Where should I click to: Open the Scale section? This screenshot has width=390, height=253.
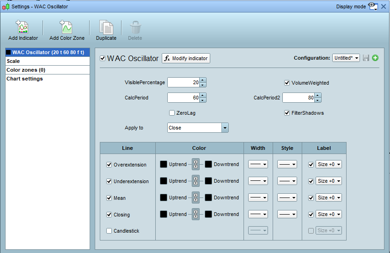click(48, 61)
